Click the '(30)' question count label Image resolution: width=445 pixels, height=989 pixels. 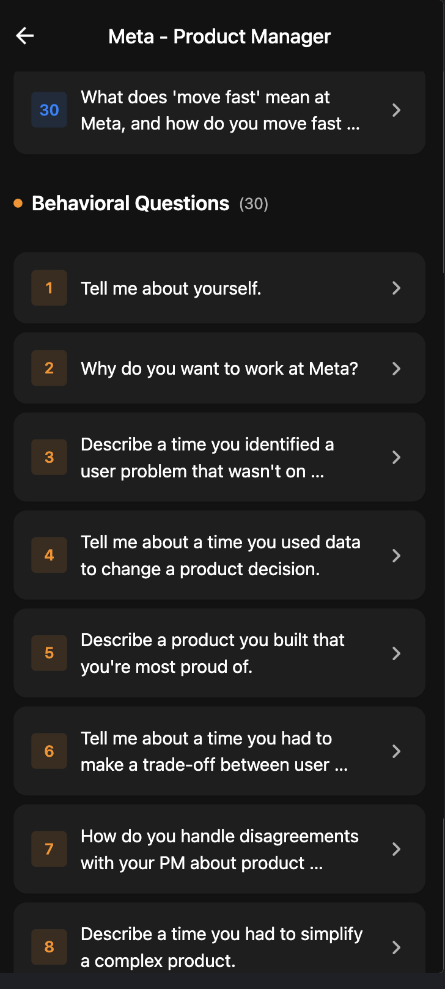tap(255, 204)
